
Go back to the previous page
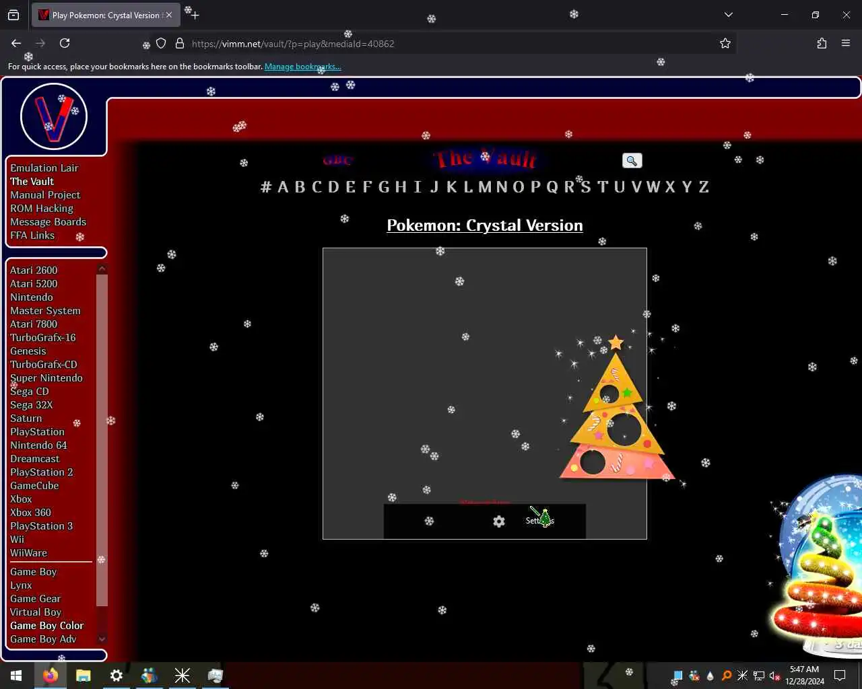click(x=16, y=43)
